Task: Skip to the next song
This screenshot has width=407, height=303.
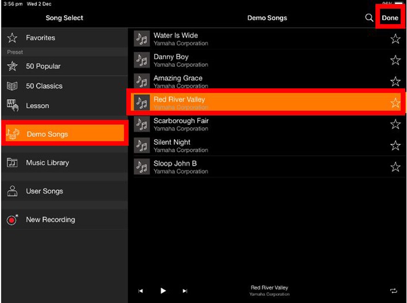Action: coord(185,291)
